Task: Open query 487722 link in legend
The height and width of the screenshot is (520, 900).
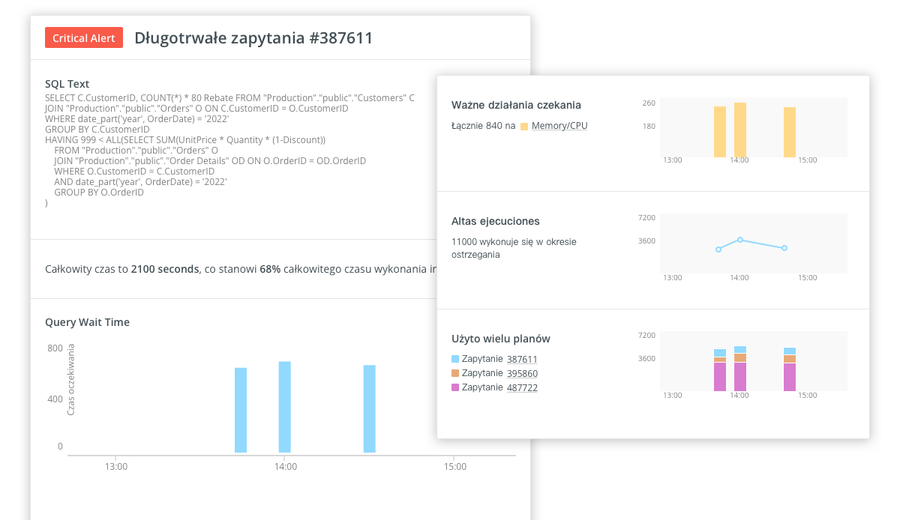Action: pyautogui.click(x=522, y=387)
